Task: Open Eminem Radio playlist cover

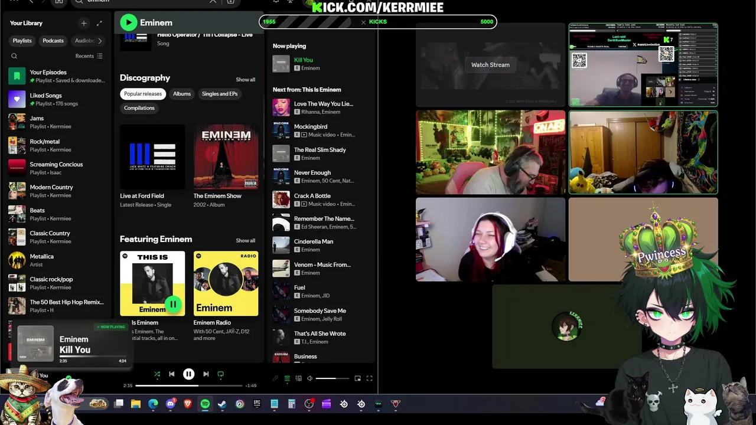Action: click(x=226, y=283)
